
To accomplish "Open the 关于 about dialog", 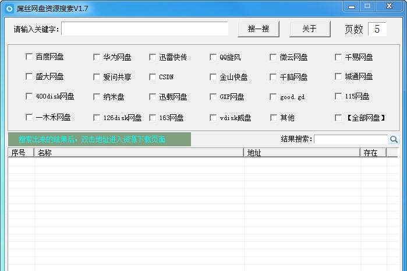I will [x=310, y=29].
